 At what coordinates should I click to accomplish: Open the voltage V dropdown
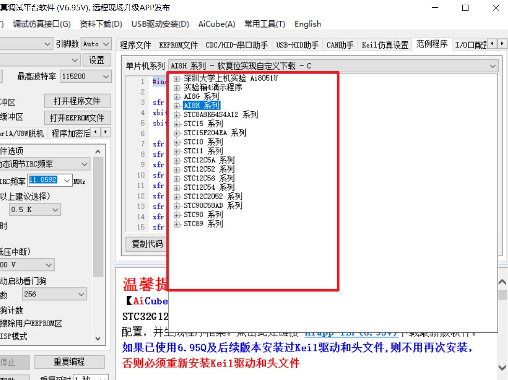tap(48, 265)
